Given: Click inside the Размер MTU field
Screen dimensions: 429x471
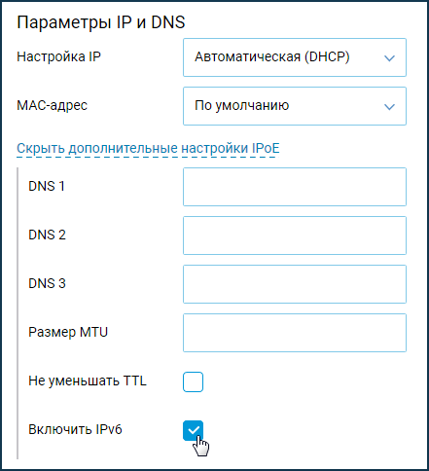Looking at the screenshot, I should pos(295,333).
